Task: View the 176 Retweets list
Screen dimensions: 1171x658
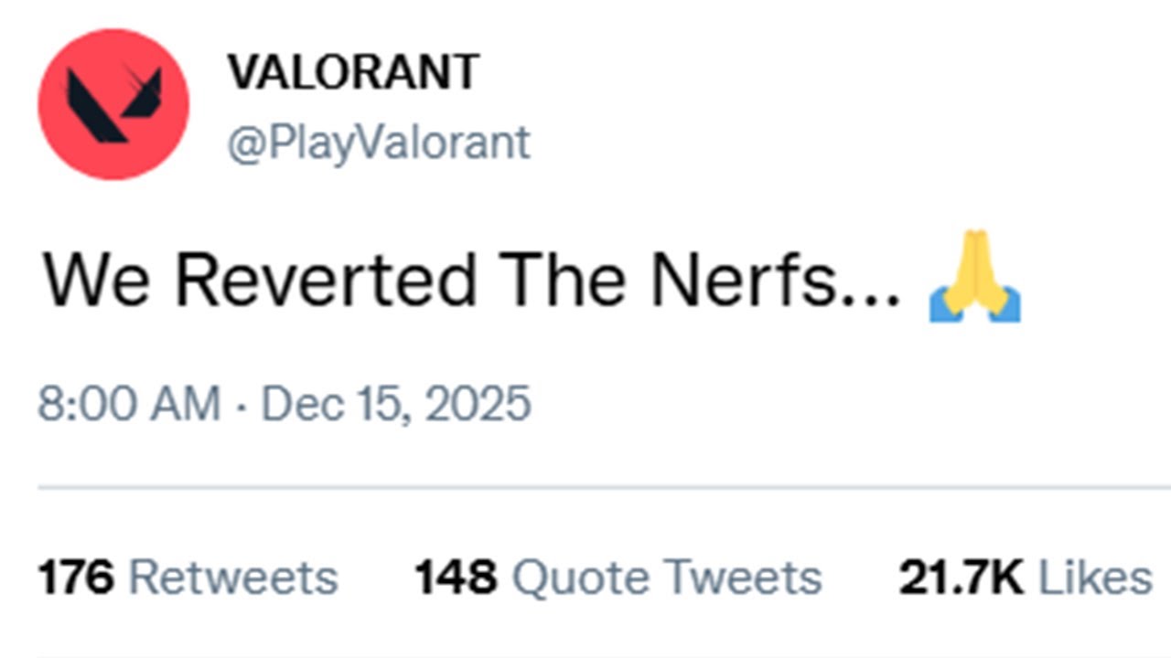Action: click(188, 578)
